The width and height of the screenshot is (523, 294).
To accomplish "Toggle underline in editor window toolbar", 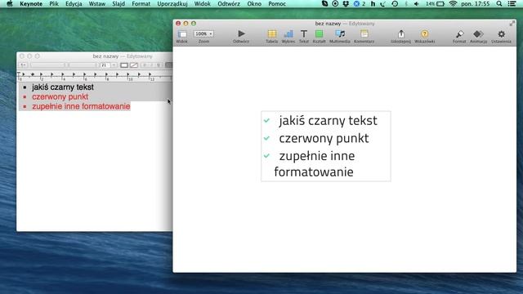I will coord(159,65).
